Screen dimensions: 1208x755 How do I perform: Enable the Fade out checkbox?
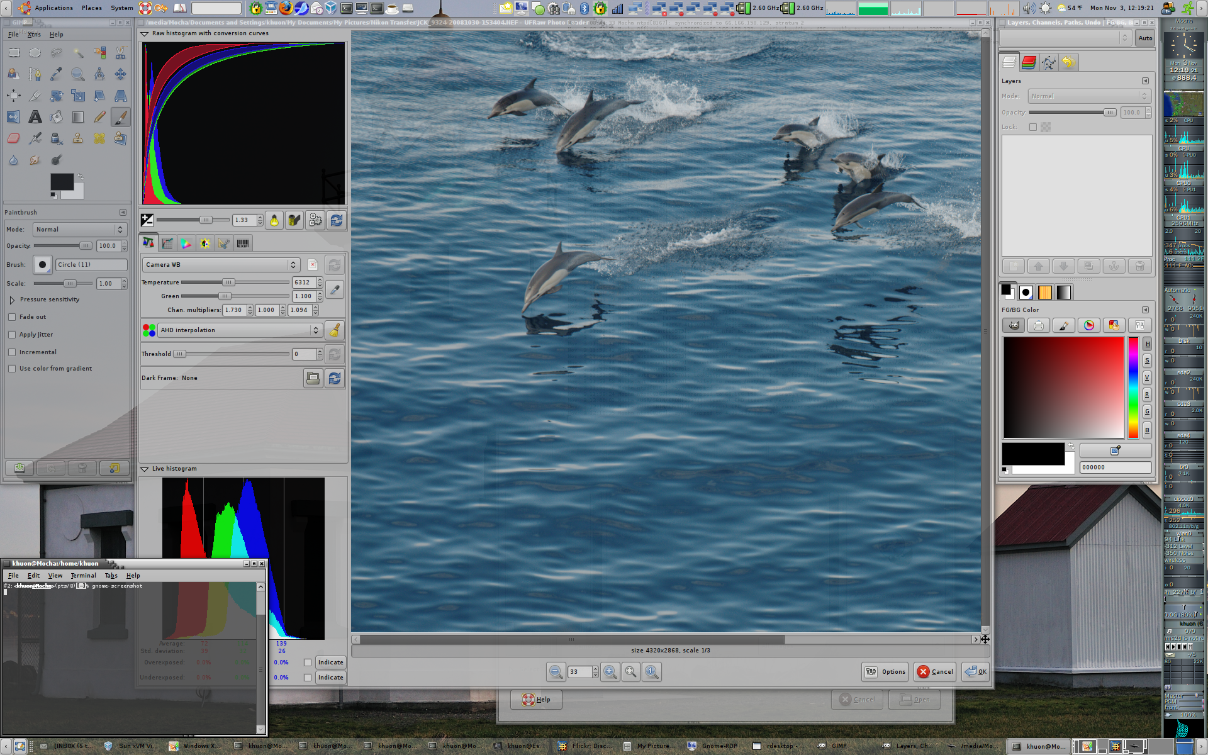click(12, 317)
